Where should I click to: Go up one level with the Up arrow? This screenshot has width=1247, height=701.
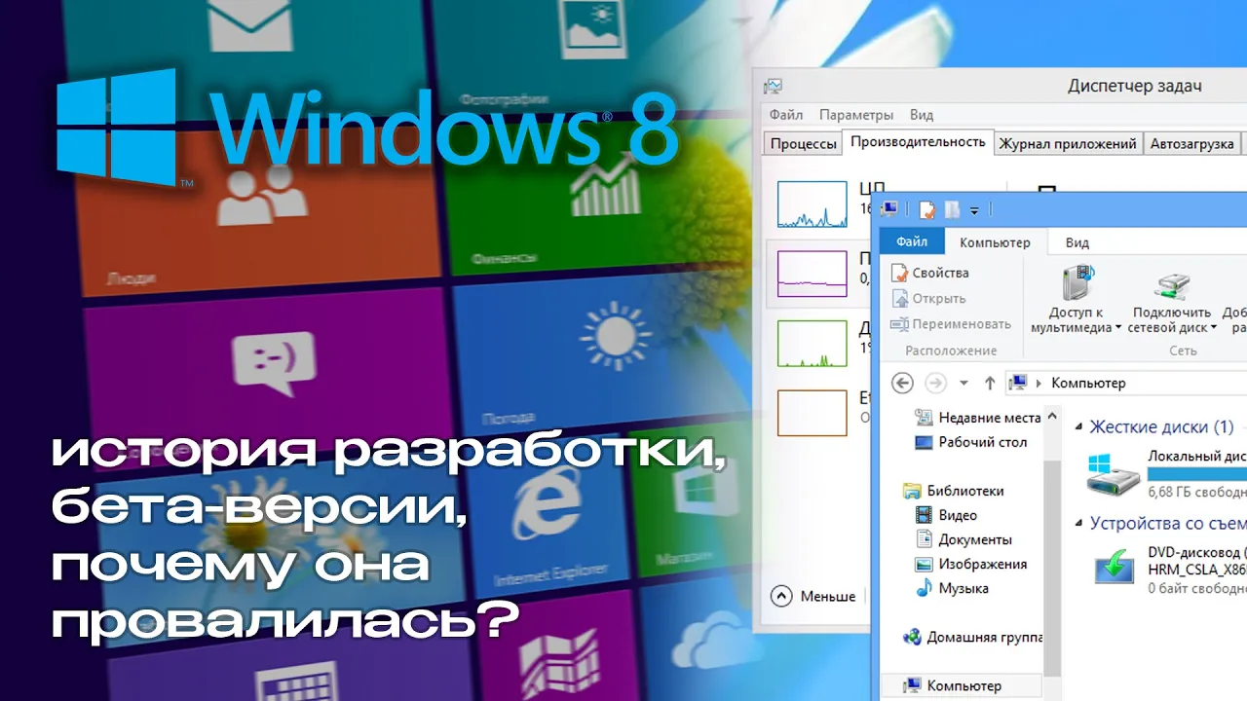coord(990,383)
